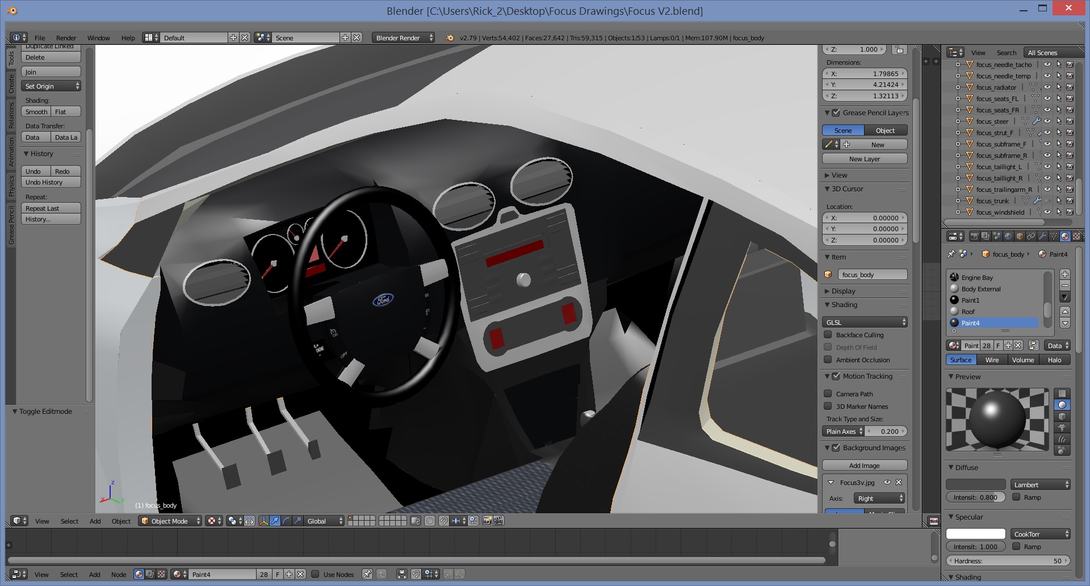Set preview to flat plane shape
This screenshot has width=1090, height=586.
tap(1062, 394)
